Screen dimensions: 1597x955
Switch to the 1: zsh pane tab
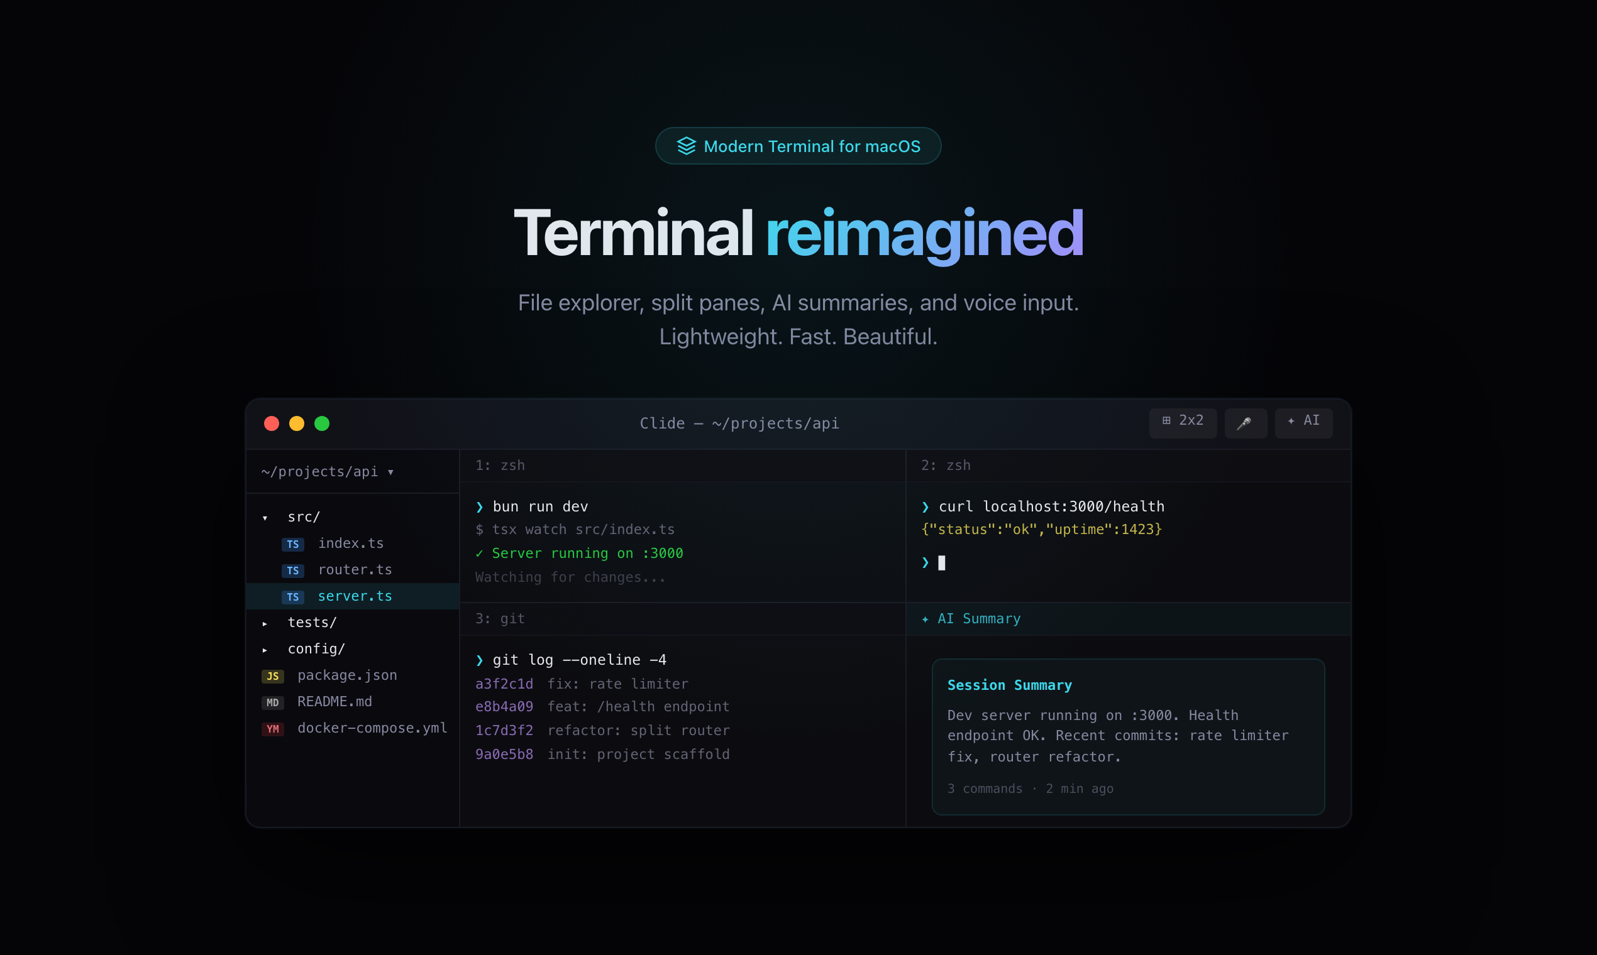[500, 466]
